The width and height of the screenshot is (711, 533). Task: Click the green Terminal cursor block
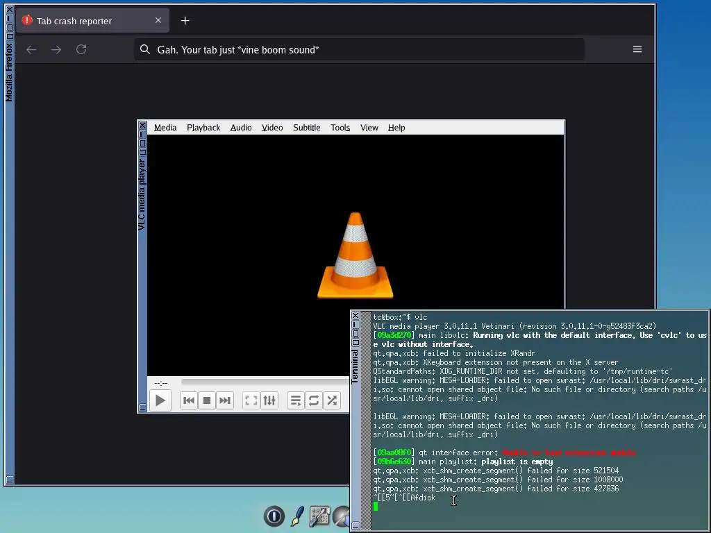376,507
